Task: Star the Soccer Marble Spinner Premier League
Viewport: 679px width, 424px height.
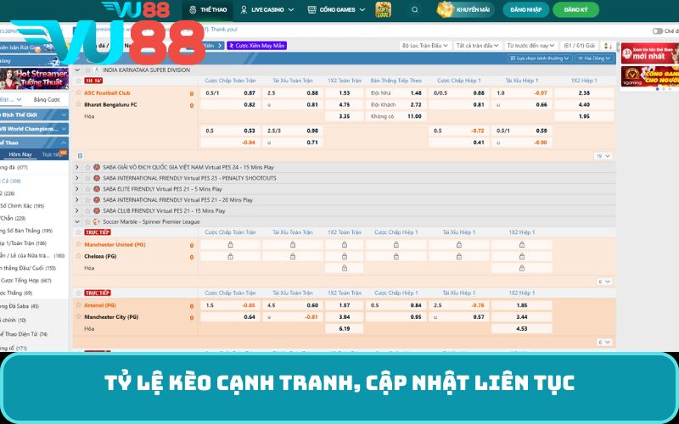Action: 86,221
